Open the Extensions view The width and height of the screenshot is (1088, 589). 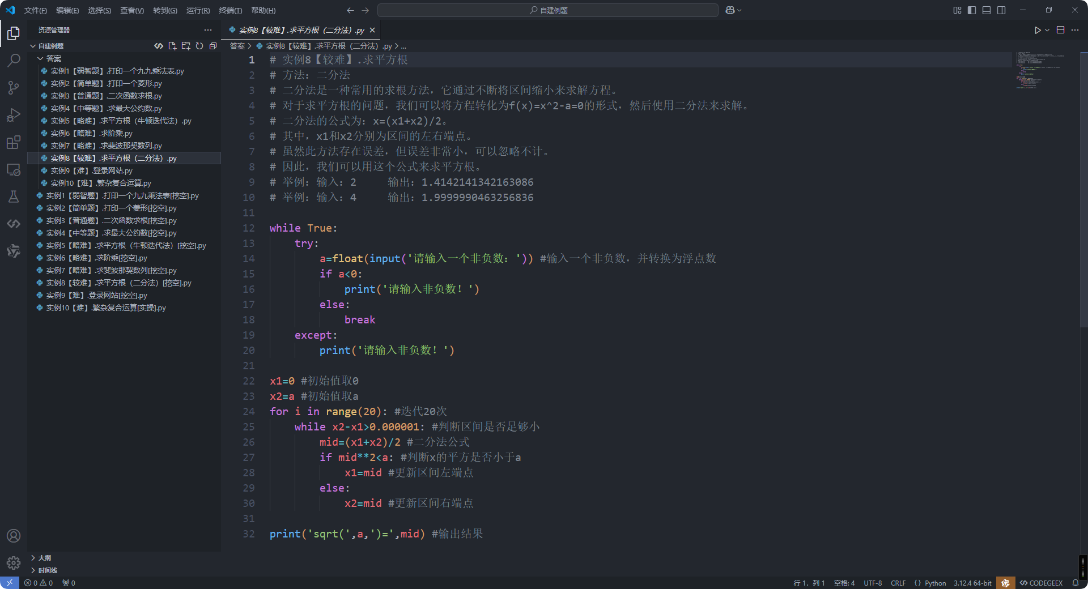pos(13,143)
